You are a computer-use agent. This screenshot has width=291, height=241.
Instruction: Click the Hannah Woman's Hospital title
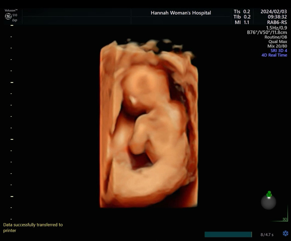[x=181, y=13]
